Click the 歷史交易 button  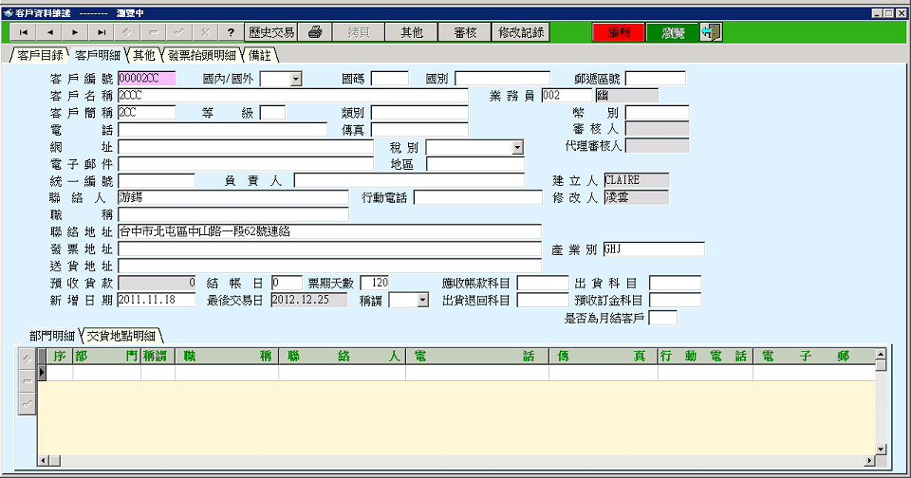[x=270, y=32]
